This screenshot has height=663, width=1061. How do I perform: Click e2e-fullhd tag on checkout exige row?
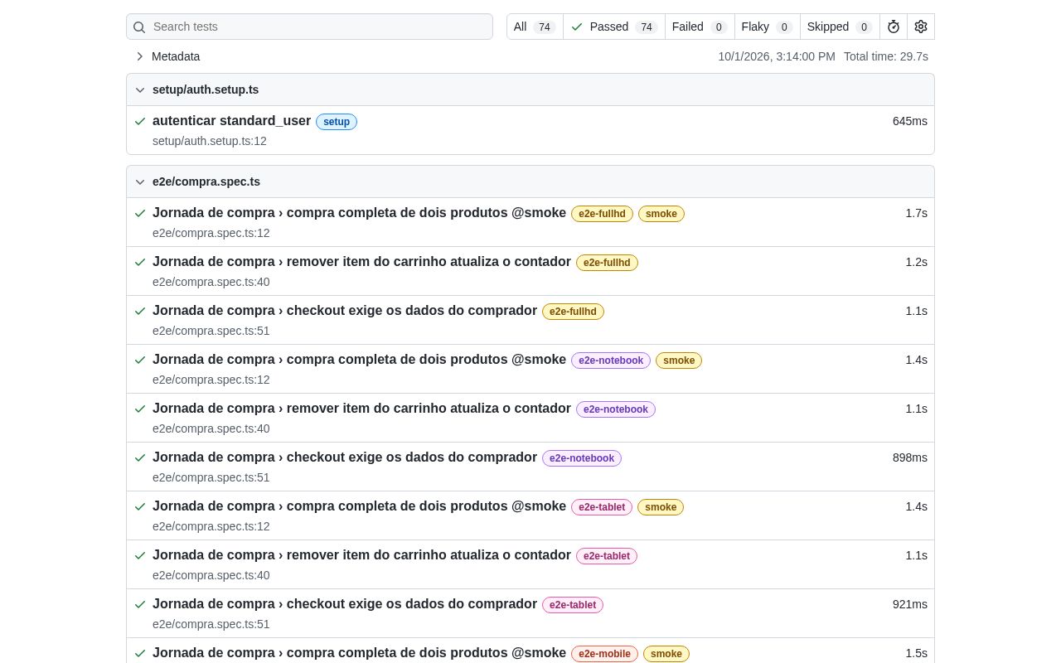573,312
